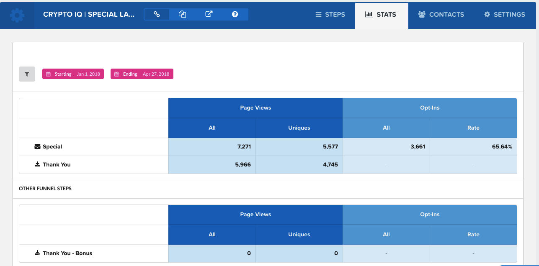Viewport: 539px width, 266px height.
Task: Click the help question mark icon
Action: click(x=235, y=14)
